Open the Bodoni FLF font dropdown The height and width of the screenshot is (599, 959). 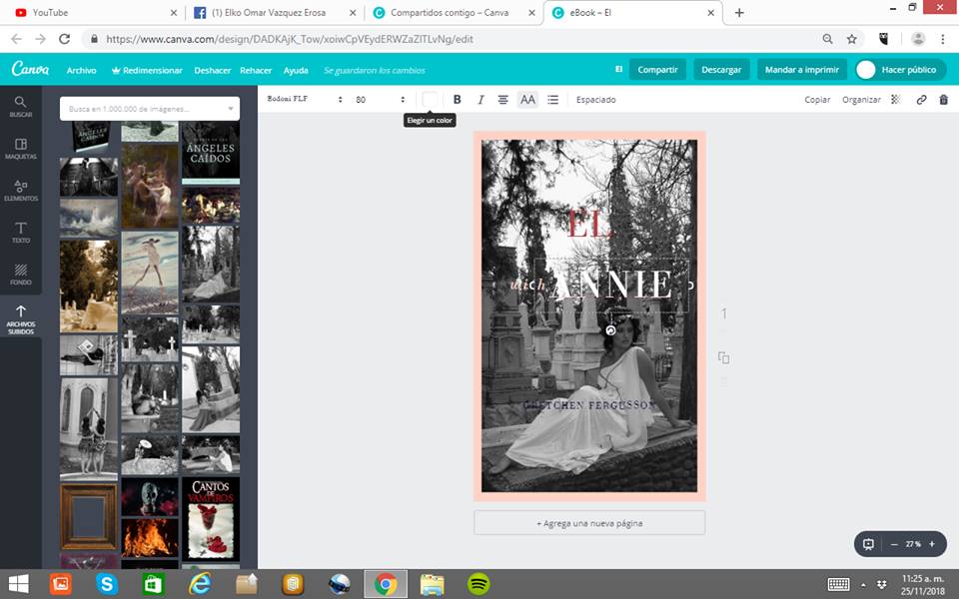(305, 100)
